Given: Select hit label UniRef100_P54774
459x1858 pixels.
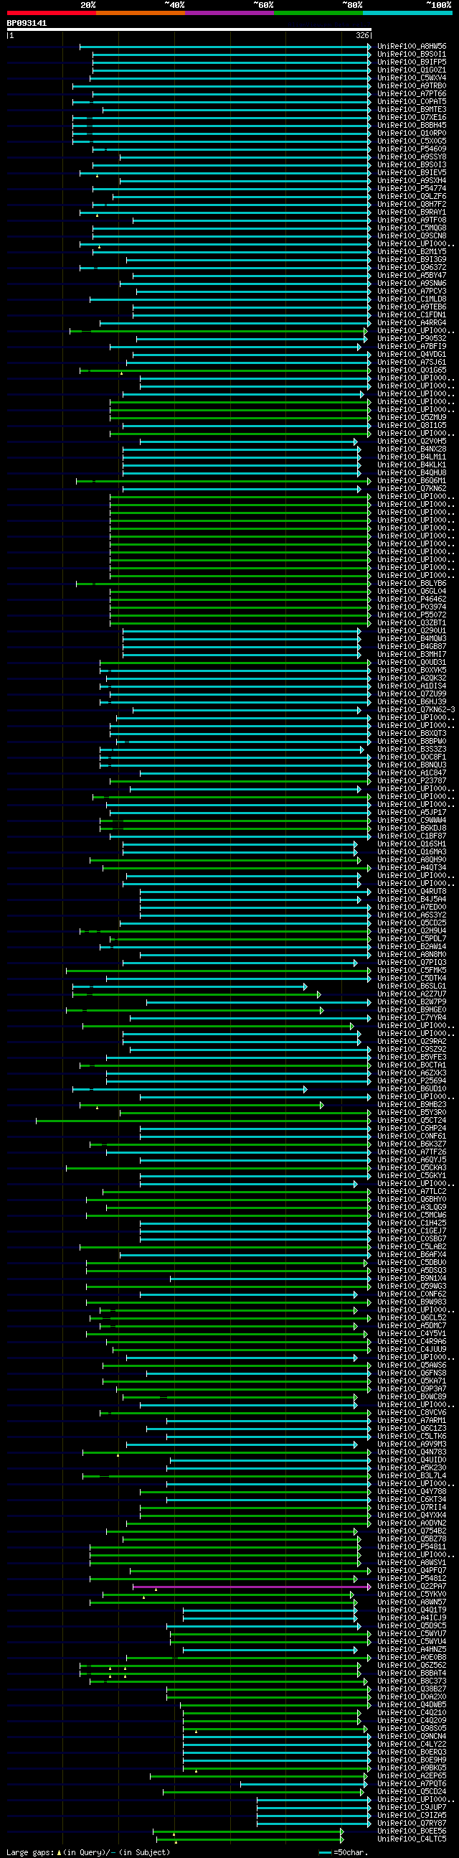Looking at the screenshot, I should tap(412, 189).
